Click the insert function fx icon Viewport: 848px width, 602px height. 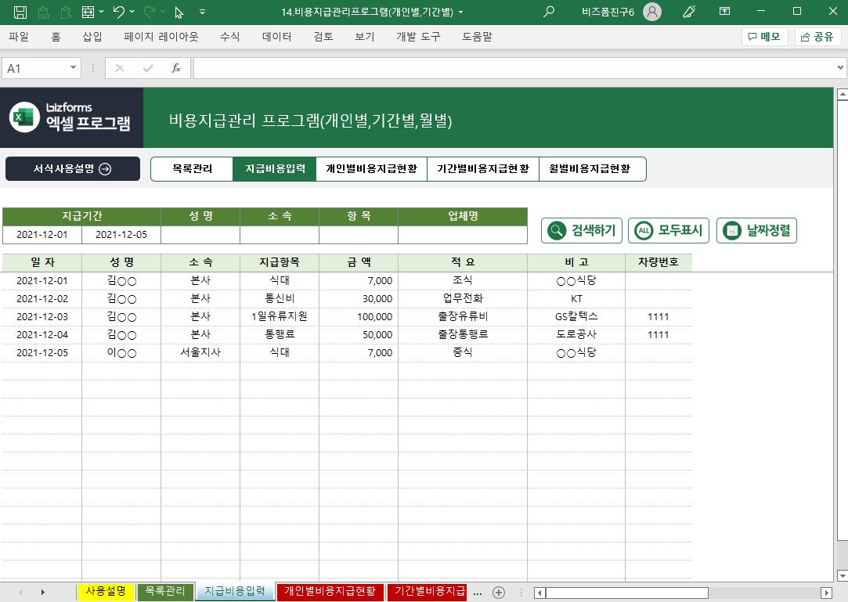coord(176,68)
